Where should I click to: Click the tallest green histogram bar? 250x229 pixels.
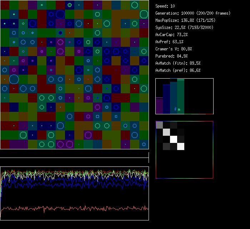(181, 96)
